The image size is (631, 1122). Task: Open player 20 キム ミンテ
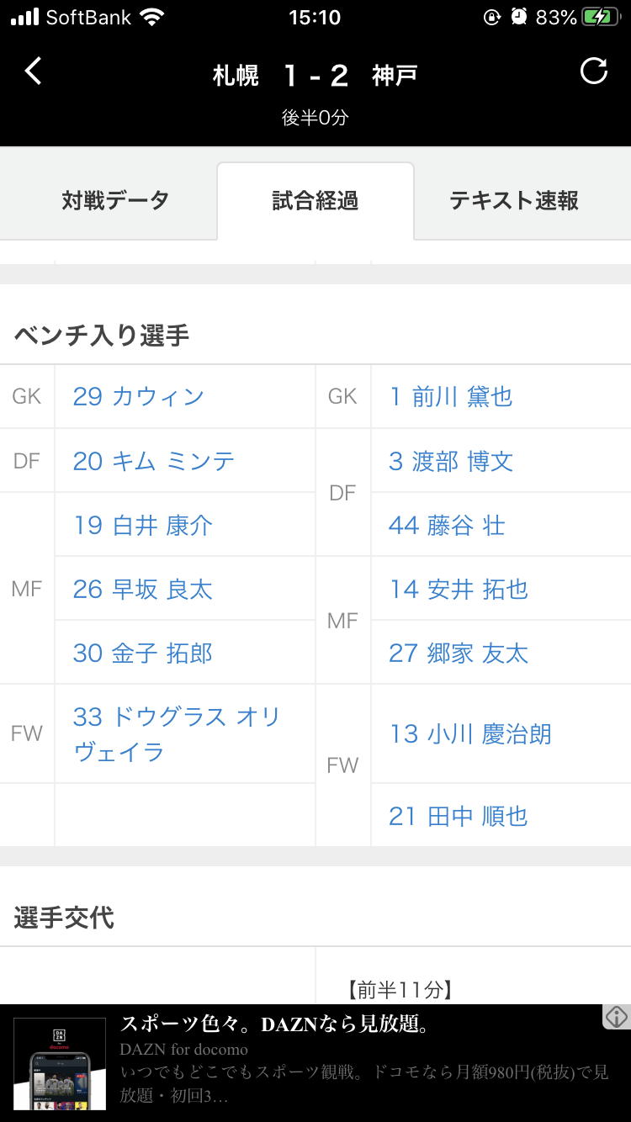(154, 461)
